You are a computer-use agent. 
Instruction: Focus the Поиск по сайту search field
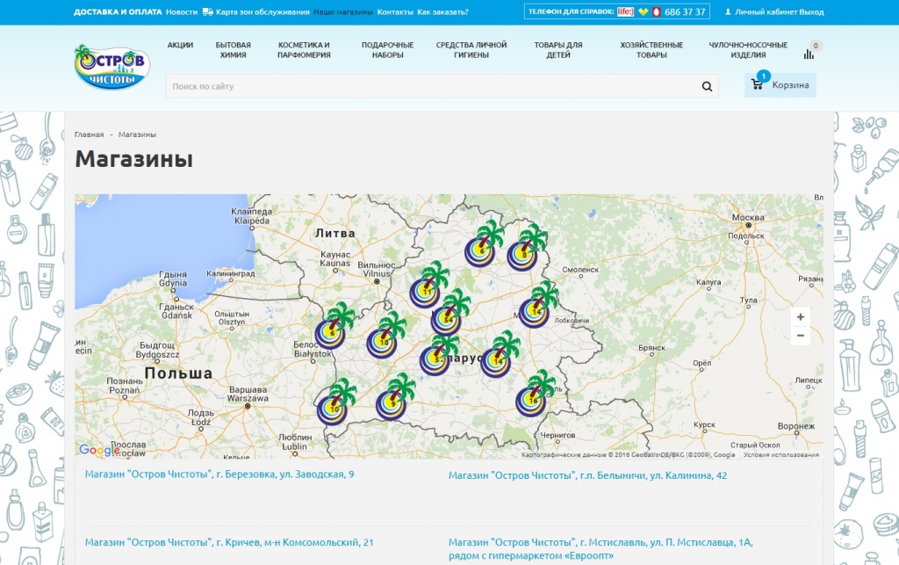point(442,86)
